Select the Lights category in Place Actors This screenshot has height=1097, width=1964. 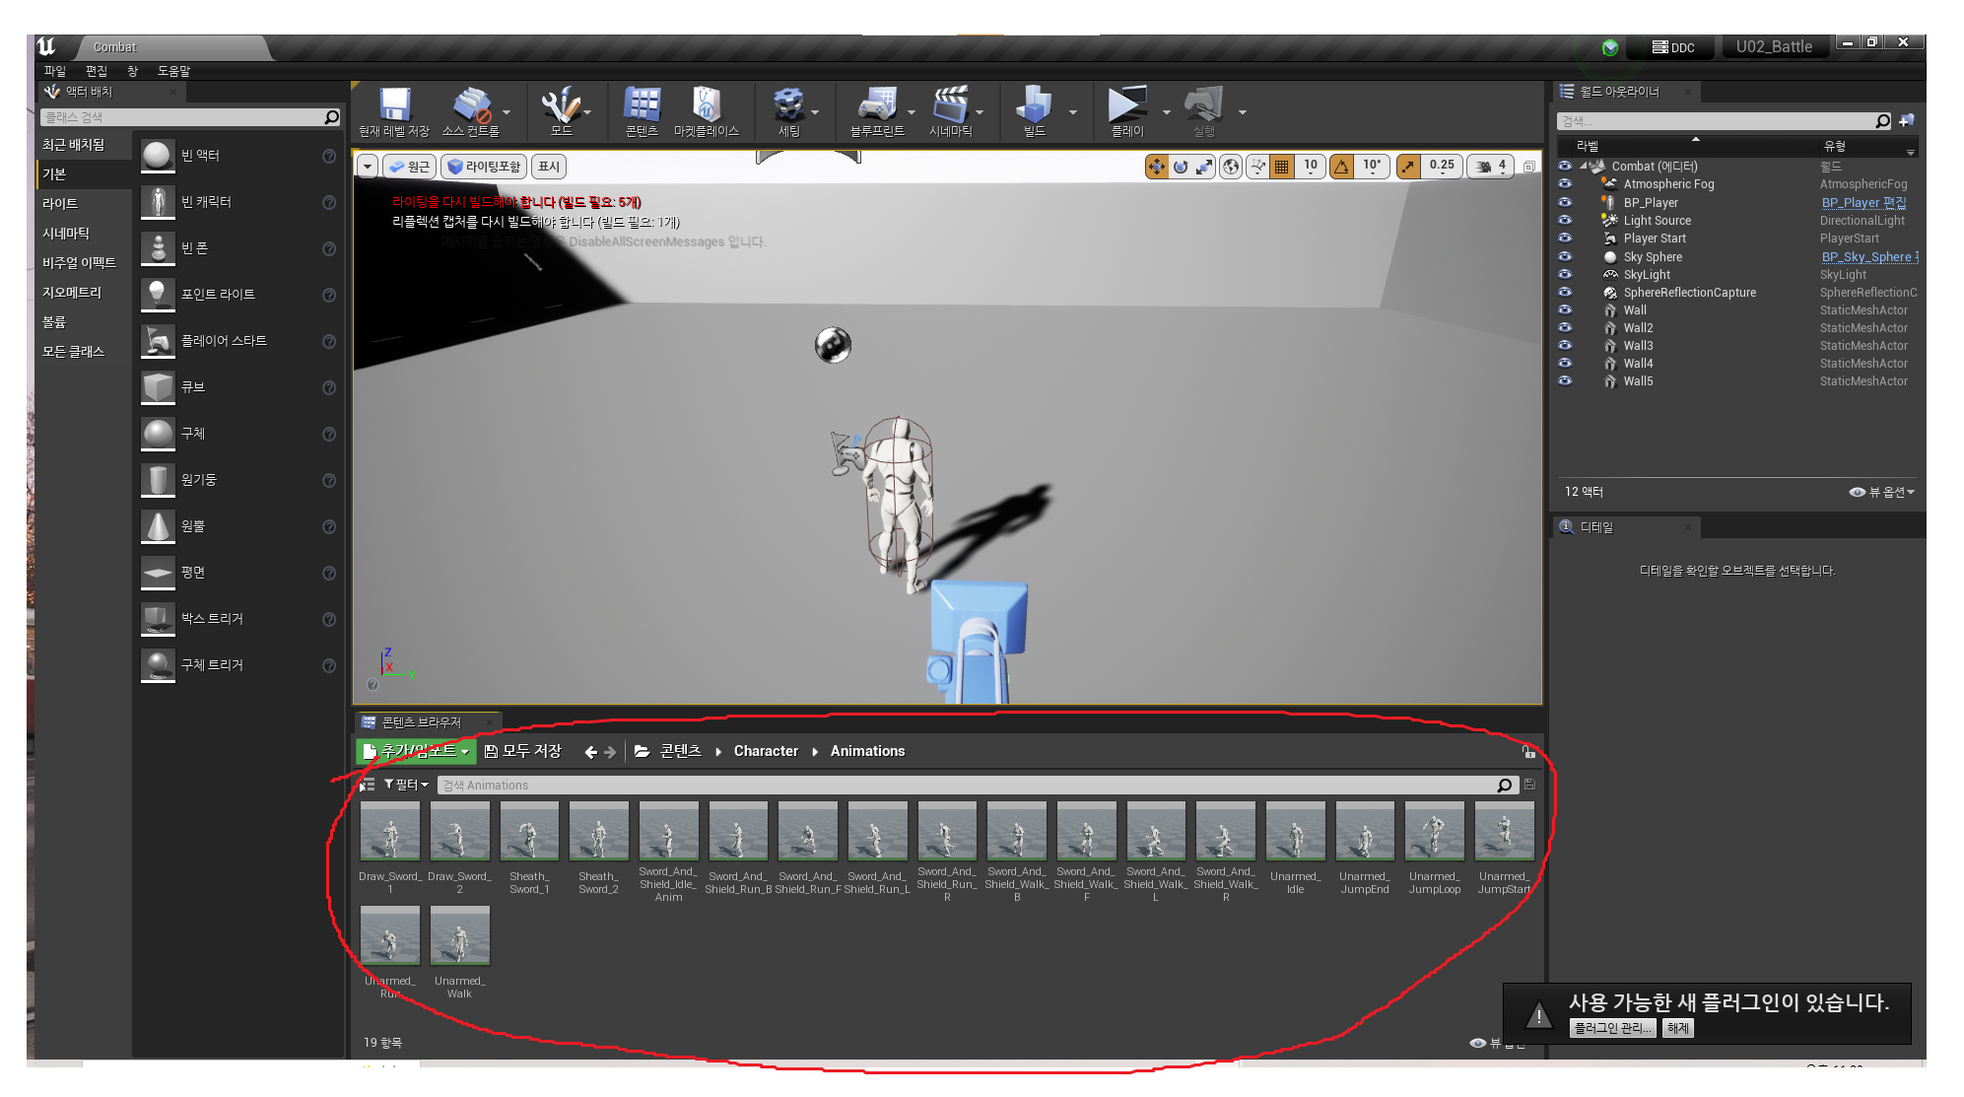point(60,204)
